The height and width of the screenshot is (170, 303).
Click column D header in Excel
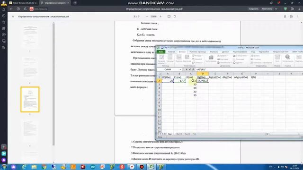click(203, 74)
